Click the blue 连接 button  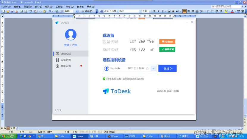[x=168, y=68]
